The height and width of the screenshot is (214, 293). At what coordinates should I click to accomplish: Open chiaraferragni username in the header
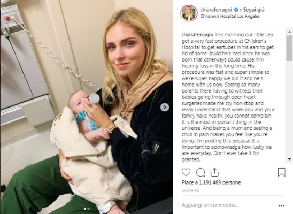pos(216,10)
